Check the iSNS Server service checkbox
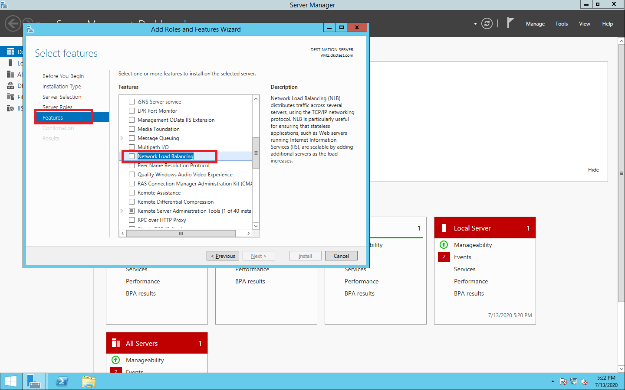Image resolution: width=625 pixels, height=390 pixels. 132,101
